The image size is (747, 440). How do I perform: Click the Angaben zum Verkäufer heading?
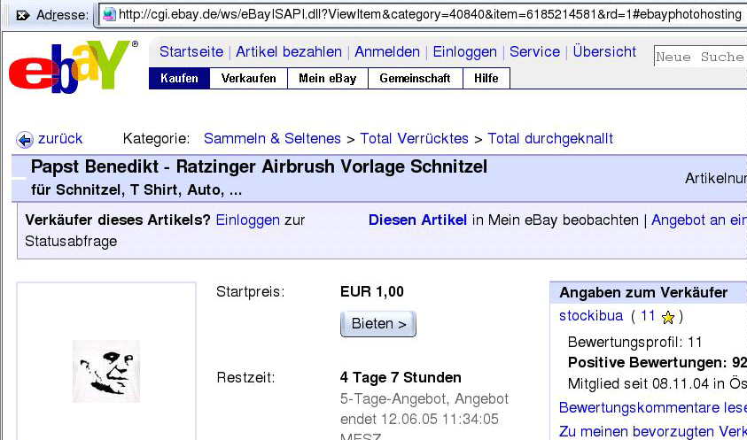pyautogui.click(x=643, y=292)
